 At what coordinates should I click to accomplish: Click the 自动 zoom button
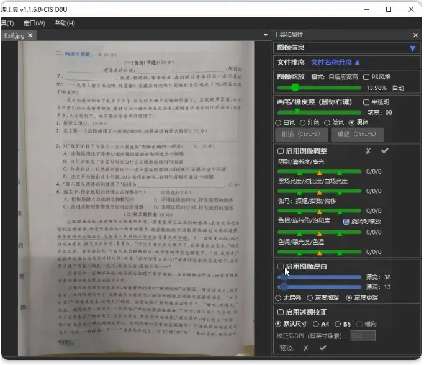398,88
